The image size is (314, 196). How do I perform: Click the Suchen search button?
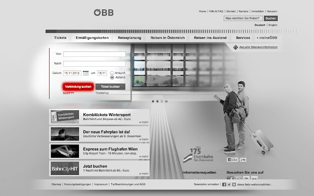[271, 18]
